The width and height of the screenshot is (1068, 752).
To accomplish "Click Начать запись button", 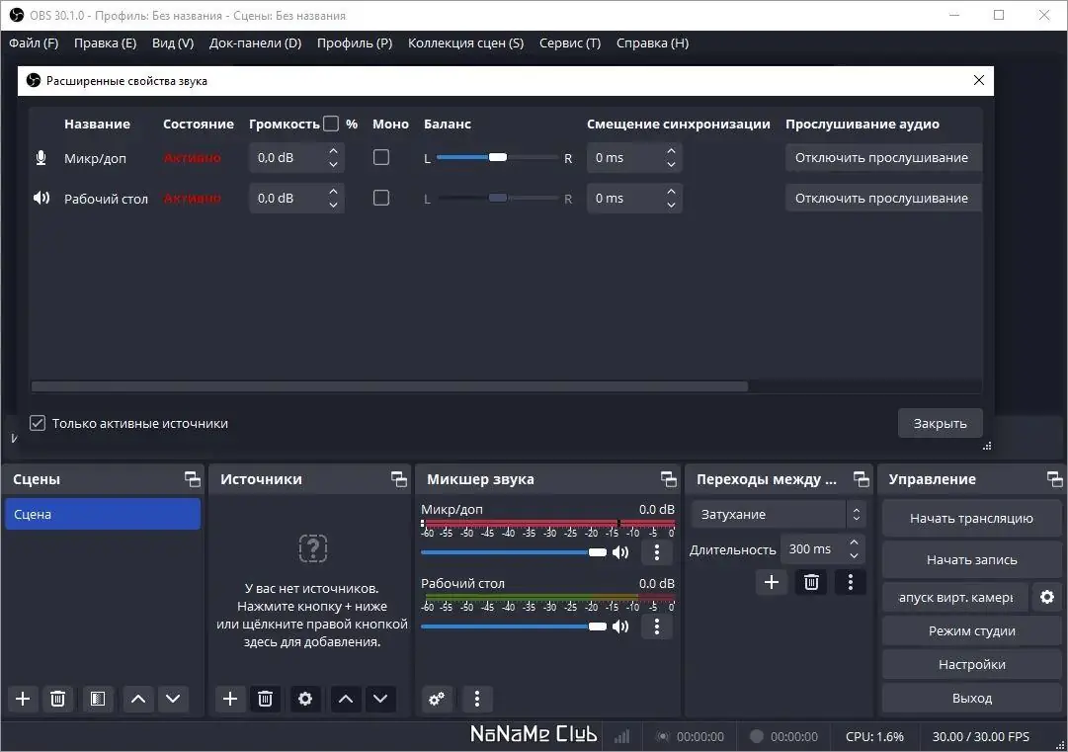I will pos(972,560).
